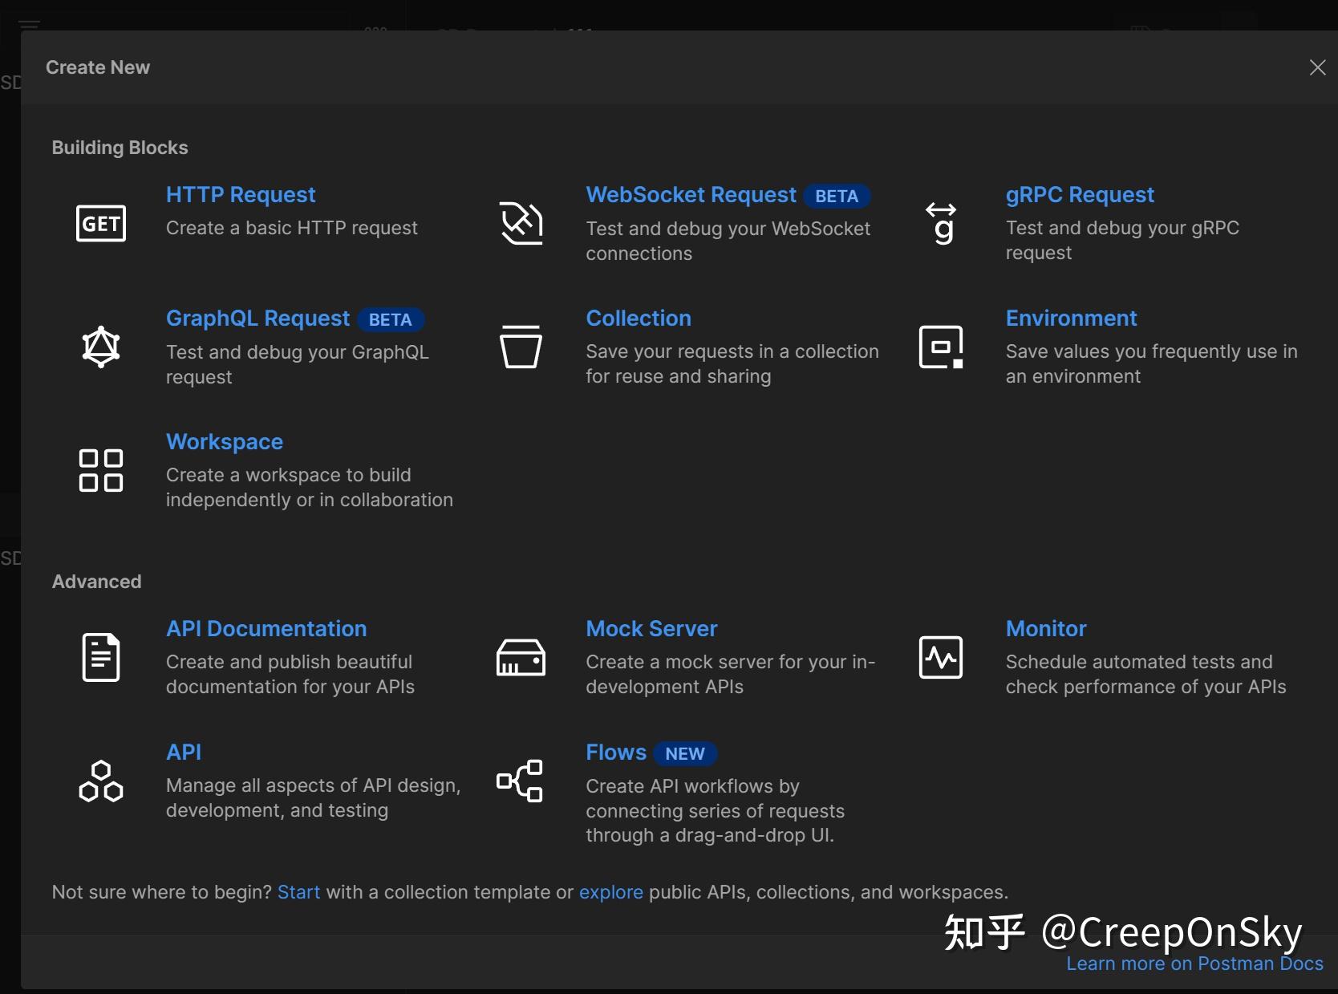Create a new Collection via its title
The width and height of the screenshot is (1338, 994).
(639, 318)
